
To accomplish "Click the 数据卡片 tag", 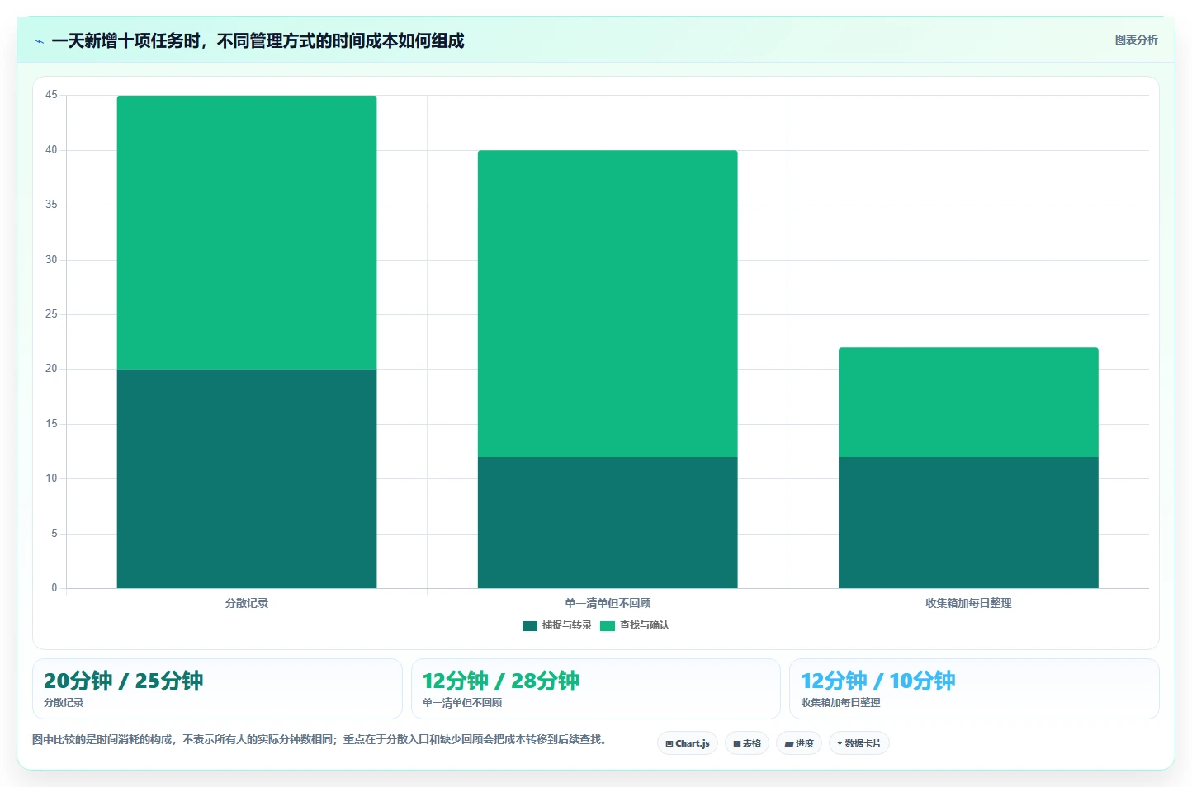I will (x=859, y=743).
